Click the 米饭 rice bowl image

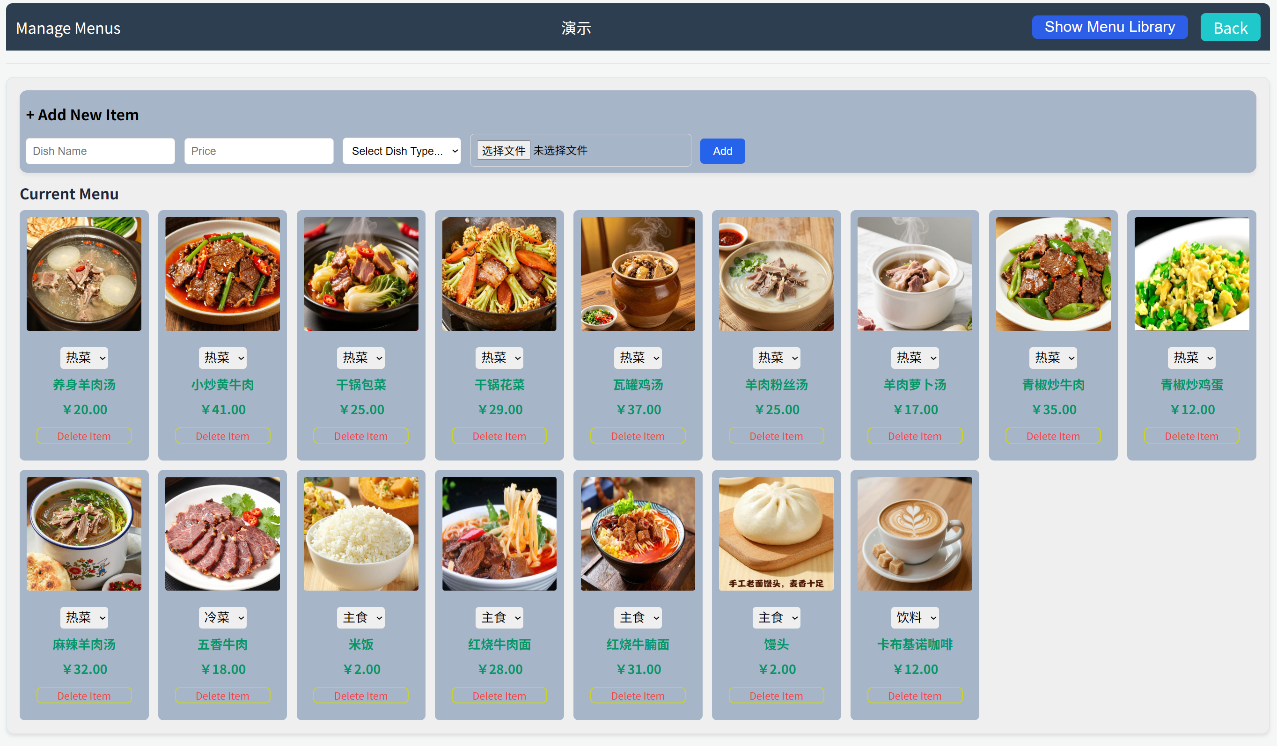pos(360,533)
